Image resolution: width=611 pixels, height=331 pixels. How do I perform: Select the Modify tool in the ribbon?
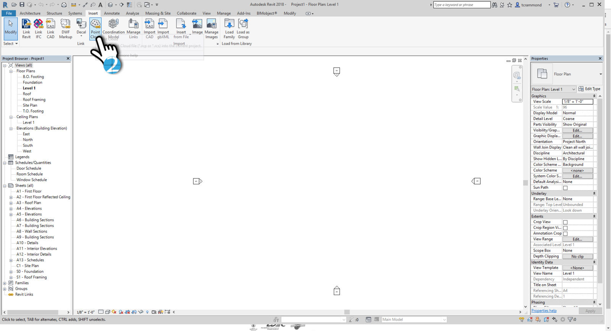pos(11,28)
